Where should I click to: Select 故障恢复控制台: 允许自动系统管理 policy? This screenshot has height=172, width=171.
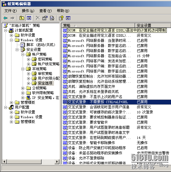pyautogui.click(x=99, y=81)
